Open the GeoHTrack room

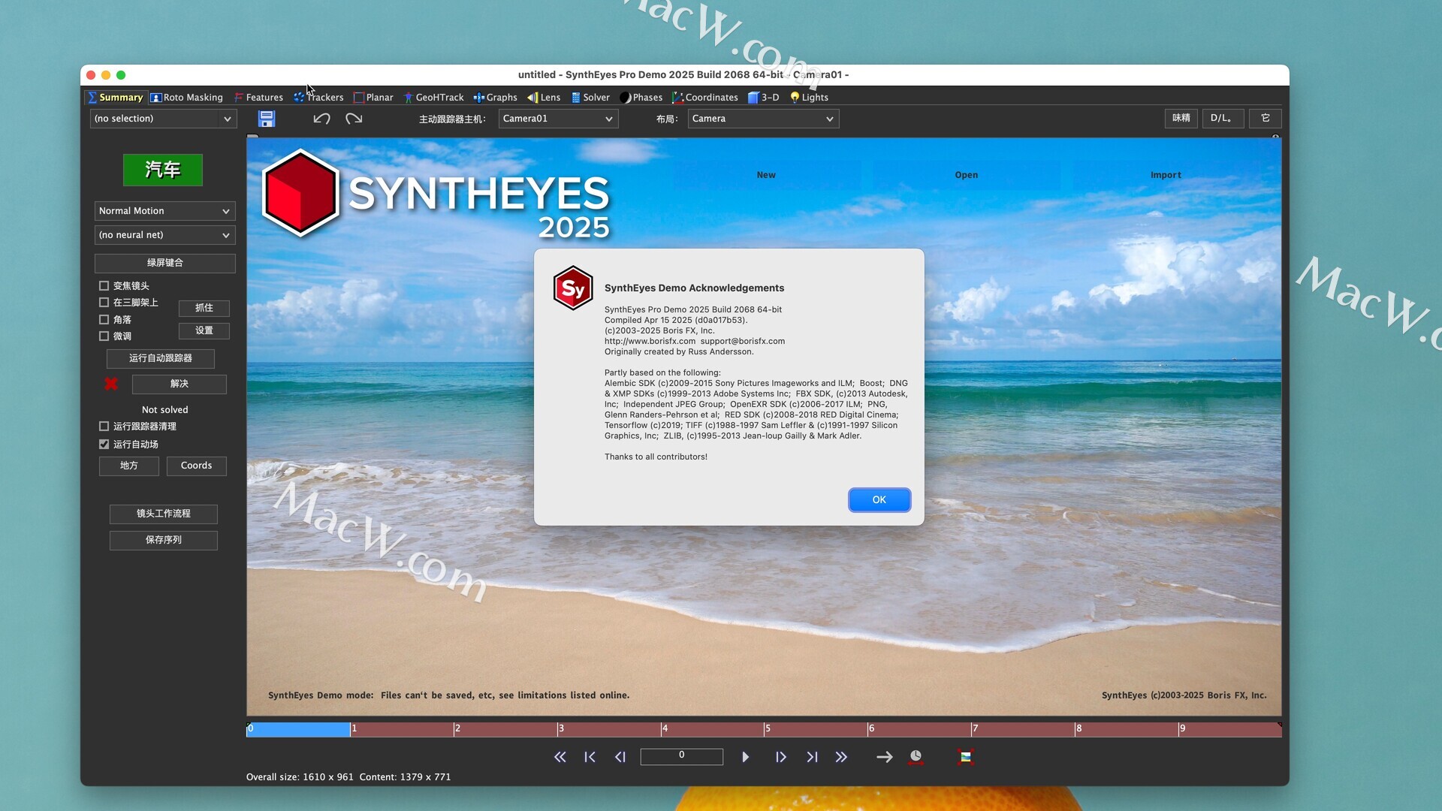[x=433, y=98]
